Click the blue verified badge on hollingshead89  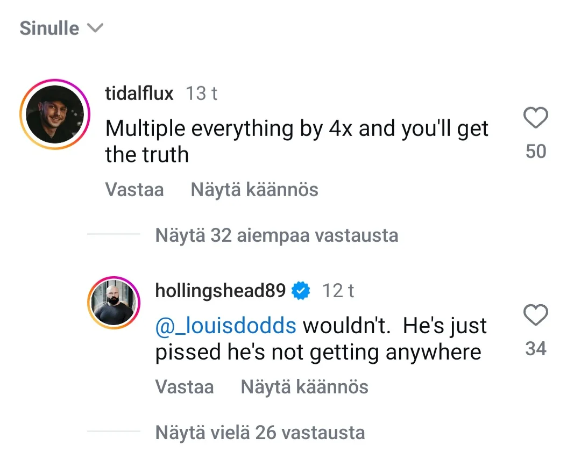(x=300, y=291)
